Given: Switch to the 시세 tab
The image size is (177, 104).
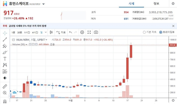Looking at the screenshot, I should [131, 4].
